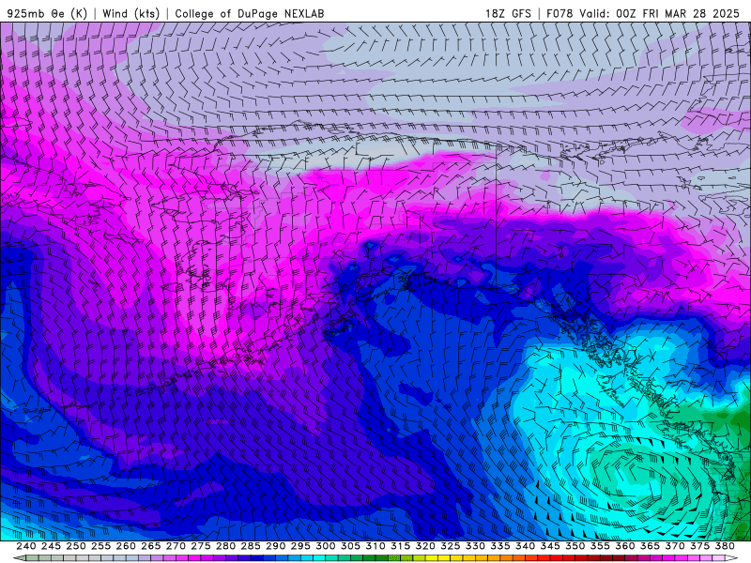Click the right arrow end of the colorbar
The image size is (751, 563).
point(731,558)
